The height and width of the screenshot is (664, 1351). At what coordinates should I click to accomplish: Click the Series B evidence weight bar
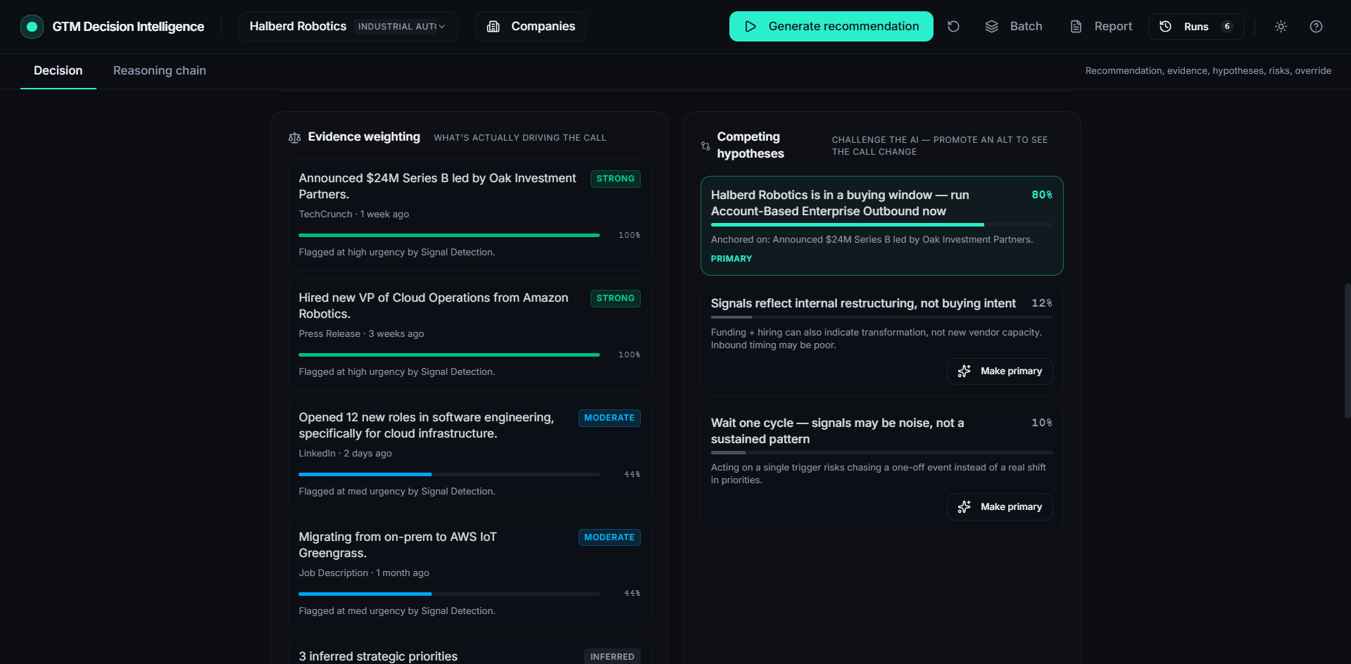click(x=449, y=235)
